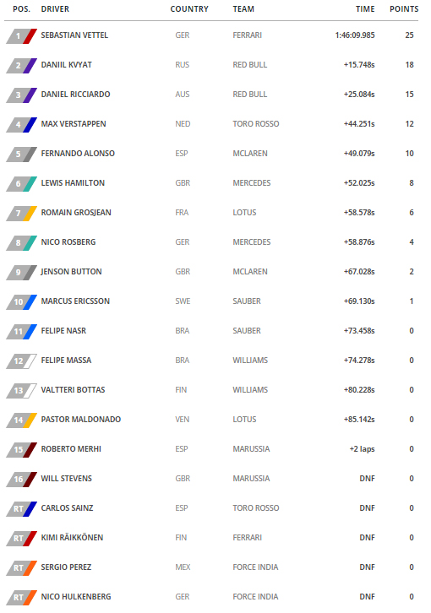Open driver Sebastian Vettel

pos(74,35)
